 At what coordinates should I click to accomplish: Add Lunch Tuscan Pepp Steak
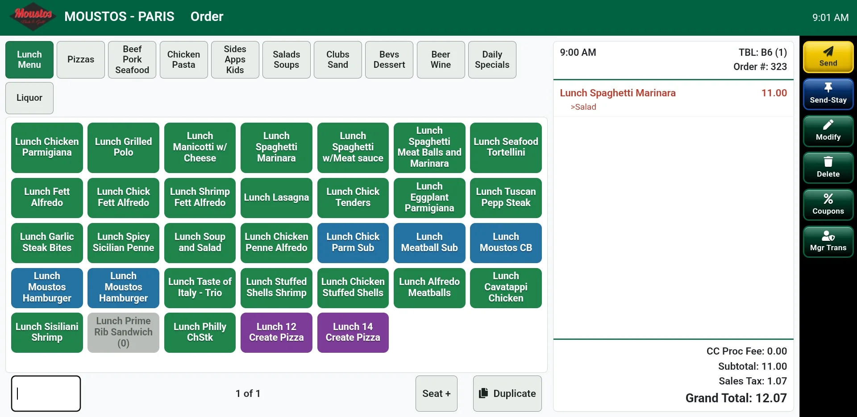coord(506,198)
